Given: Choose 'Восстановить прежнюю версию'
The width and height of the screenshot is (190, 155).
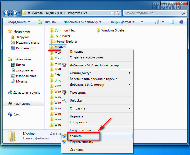Looking at the screenshot, I should point(97,79).
